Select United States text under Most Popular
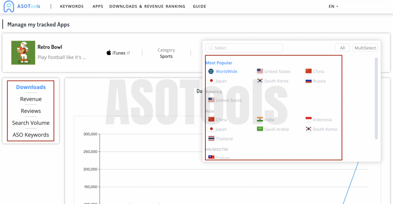This screenshot has height=204, width=393. tap(277, 71)
